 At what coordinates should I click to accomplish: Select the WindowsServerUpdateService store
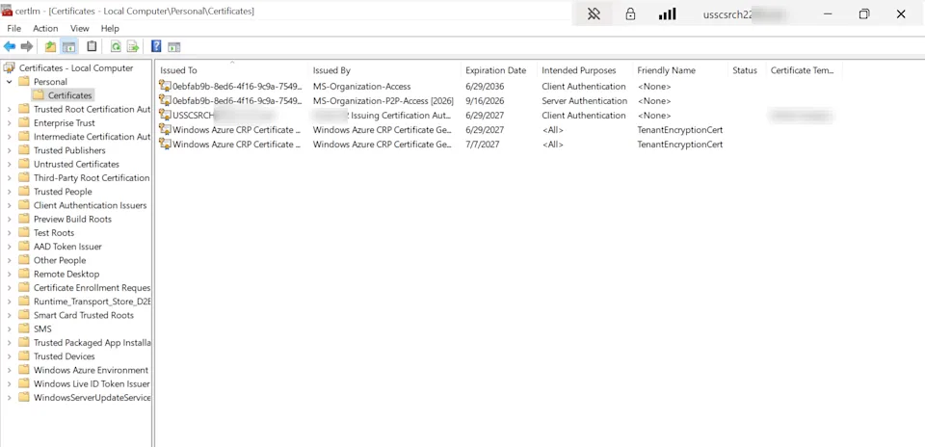pyautogui.click(x=92, y=398)
